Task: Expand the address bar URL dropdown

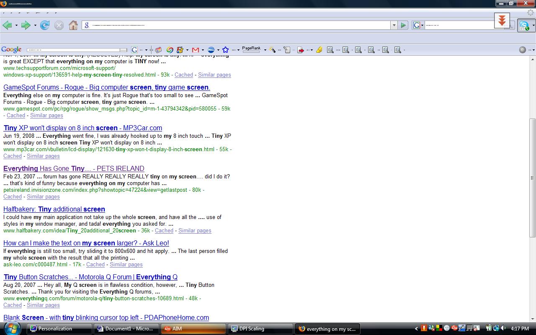Action: click(x=394, y=25)
